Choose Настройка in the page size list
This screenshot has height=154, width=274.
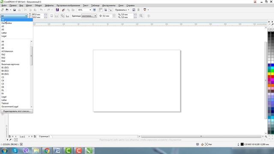(17, 23)
